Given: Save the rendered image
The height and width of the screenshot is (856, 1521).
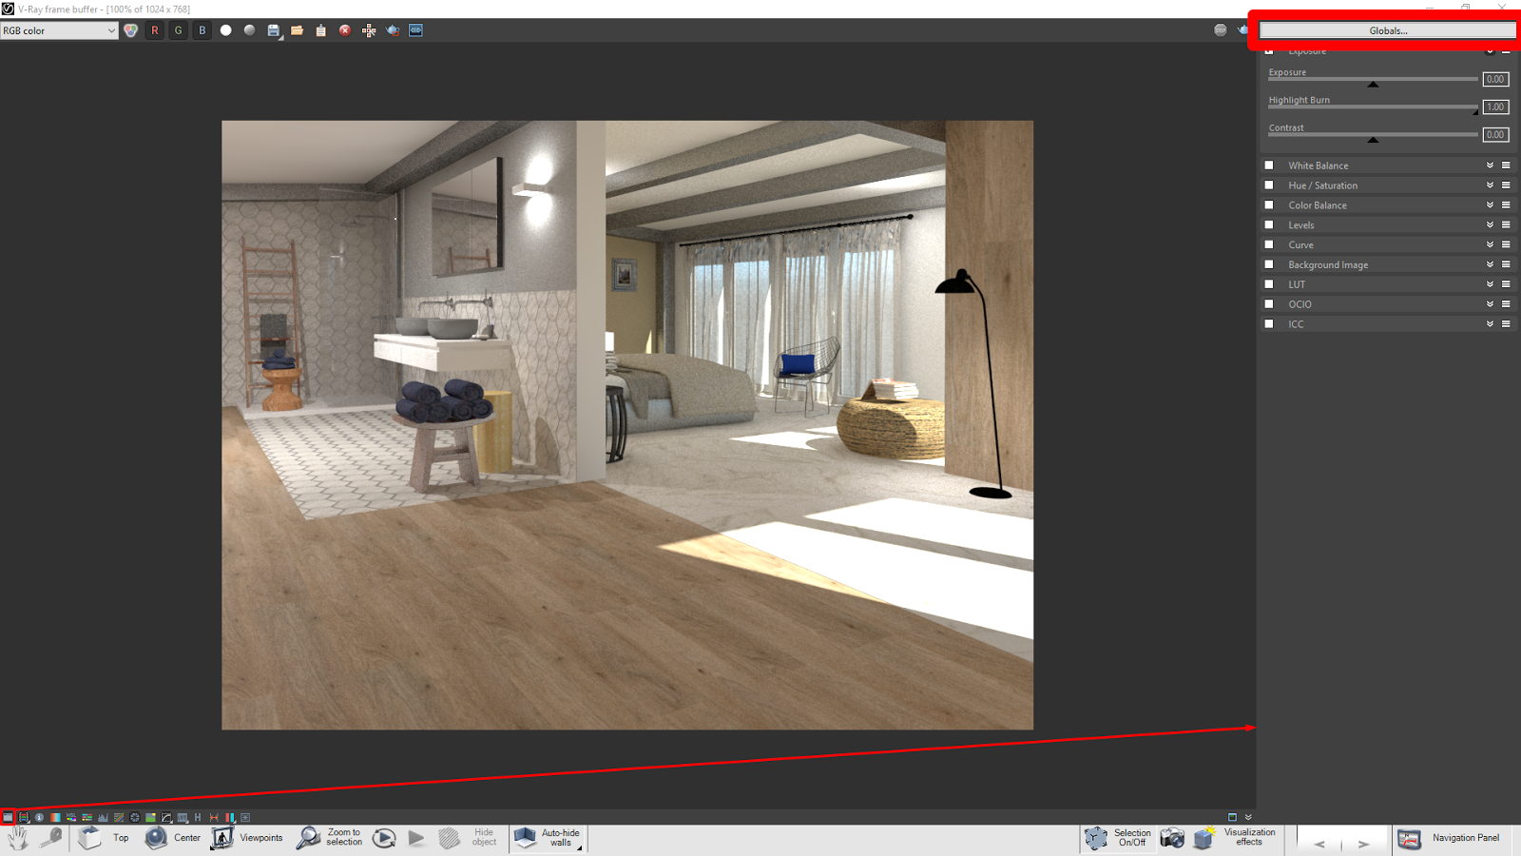Looking at the screenshot, I should tap(273, 29).
